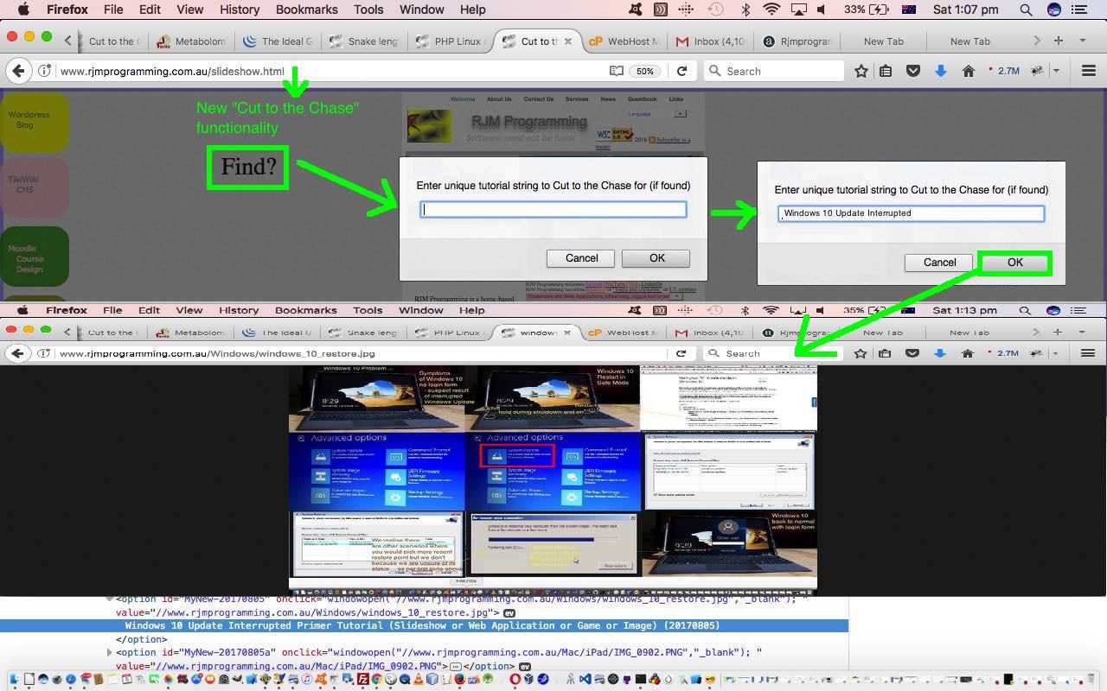Go back in lower Firefox window
This screenshot has width=1107, height=691.
point(18,353)
